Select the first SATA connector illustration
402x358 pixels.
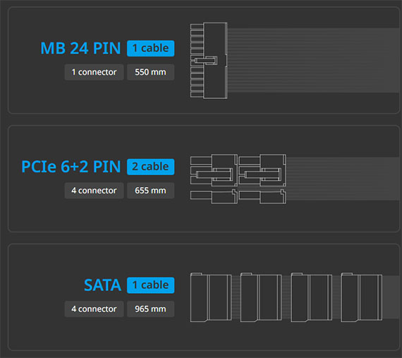pyautogui.click(x=211, y=297)
